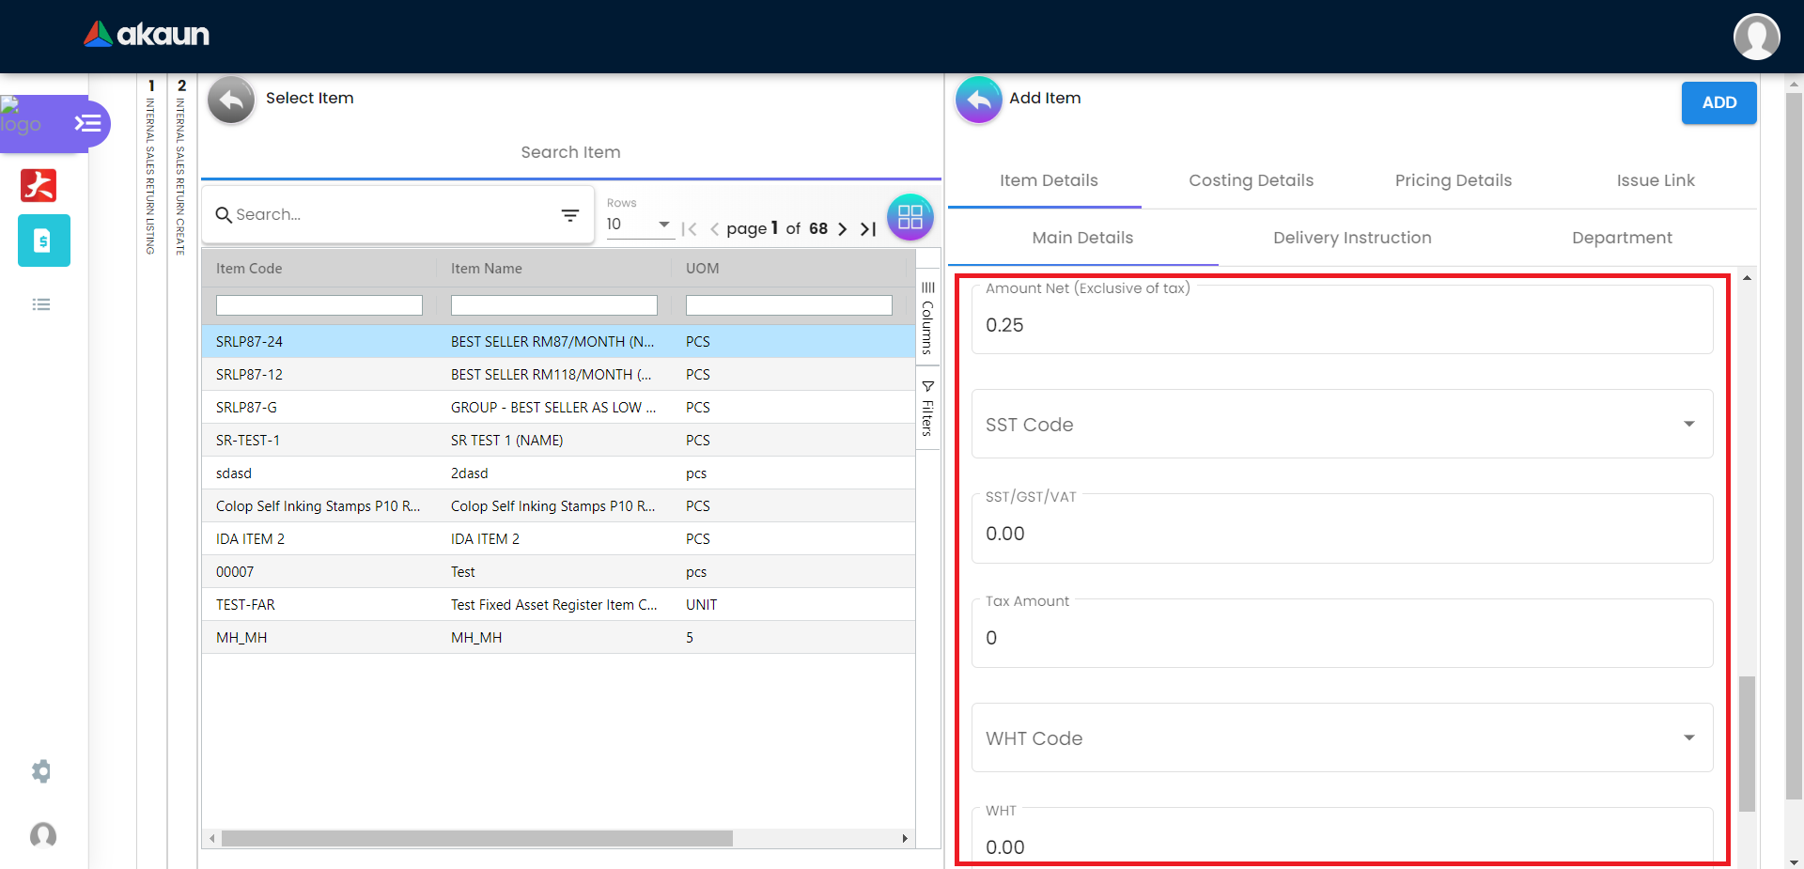The width and height of the screenshot is (1804, 869).
Task: Open the Columns side panel
Action: click(927, 317)
